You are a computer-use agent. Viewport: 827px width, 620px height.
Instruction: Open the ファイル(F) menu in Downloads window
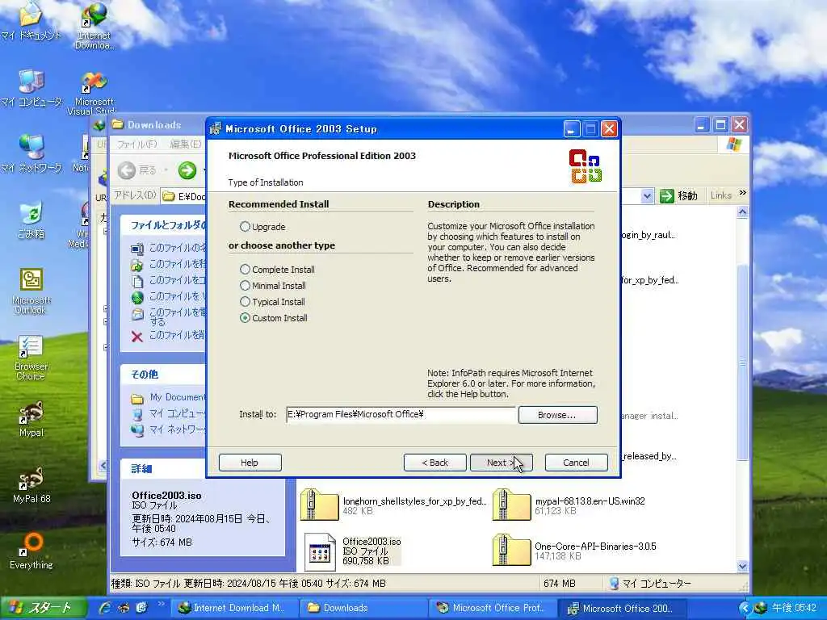click(x=137, y=144)
